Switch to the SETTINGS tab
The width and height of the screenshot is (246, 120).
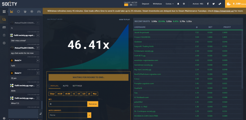pos(77,86)
